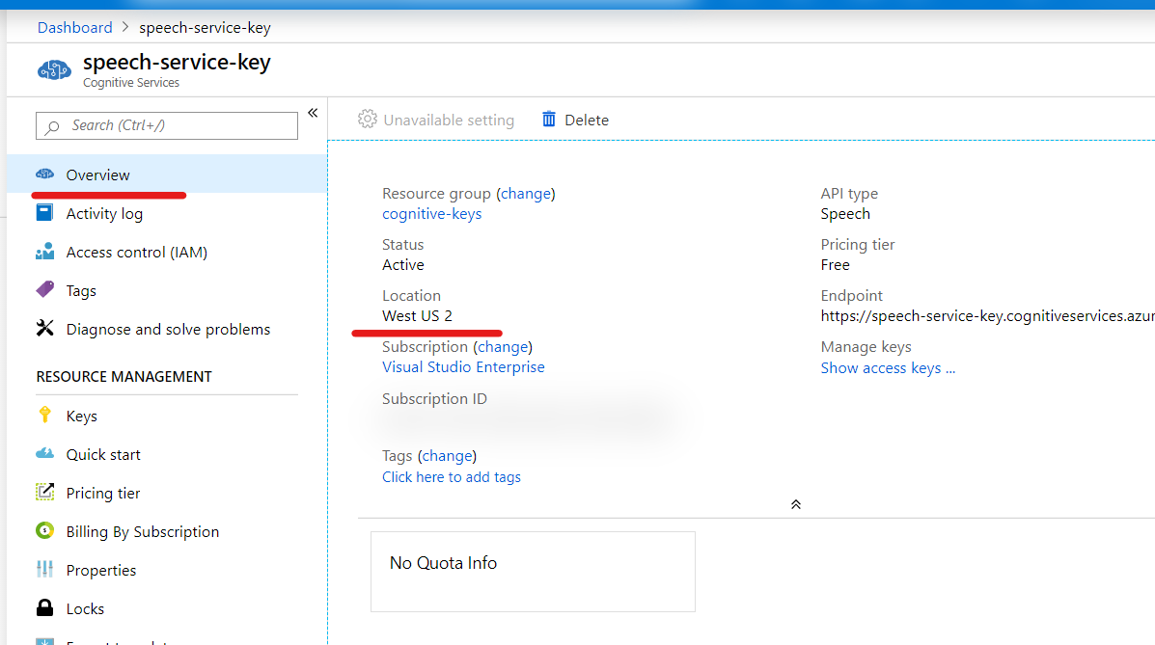This screenshot has height=645, width=1155.
Task: Click the Free pricing tier value
Action: [836, 265]
